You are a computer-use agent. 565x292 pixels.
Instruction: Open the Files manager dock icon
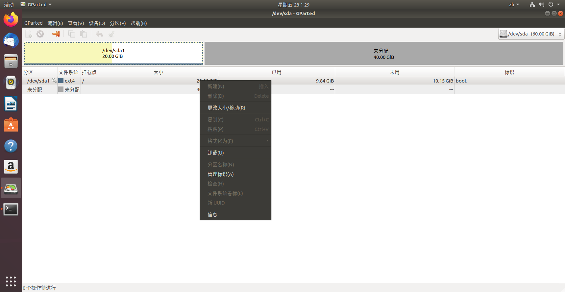click(11, 61)
